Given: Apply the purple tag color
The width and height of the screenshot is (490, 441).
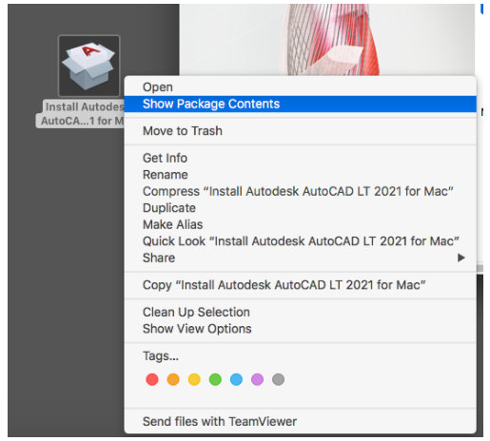Looking at the screenshot, I should coord(257,379).
